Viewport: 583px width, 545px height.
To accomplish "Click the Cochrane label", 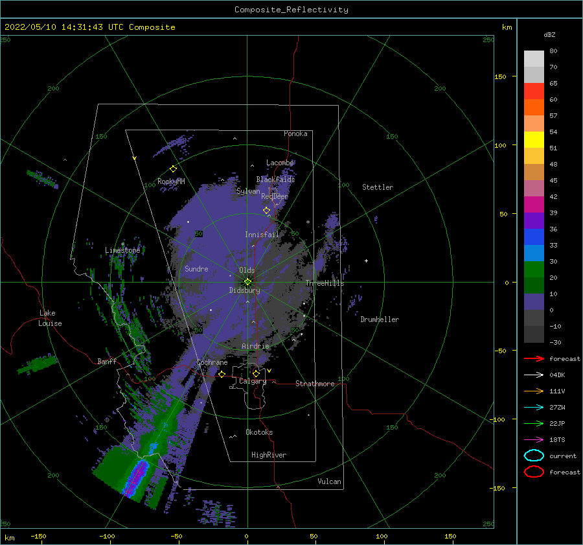I will point(212,362).
